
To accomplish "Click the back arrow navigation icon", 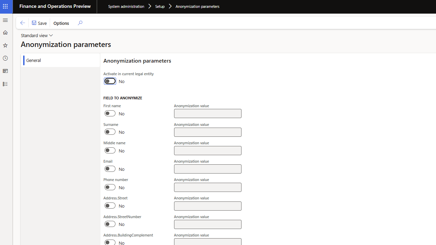I will pos(22,23).
